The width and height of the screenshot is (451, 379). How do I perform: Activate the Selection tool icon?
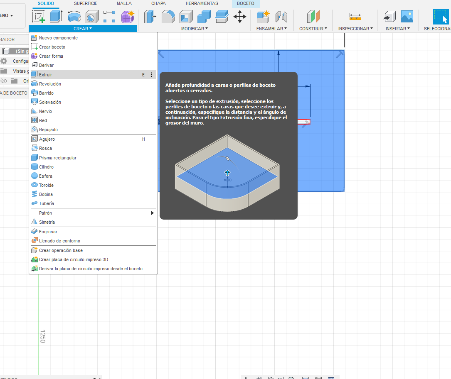tap(440, 16)
